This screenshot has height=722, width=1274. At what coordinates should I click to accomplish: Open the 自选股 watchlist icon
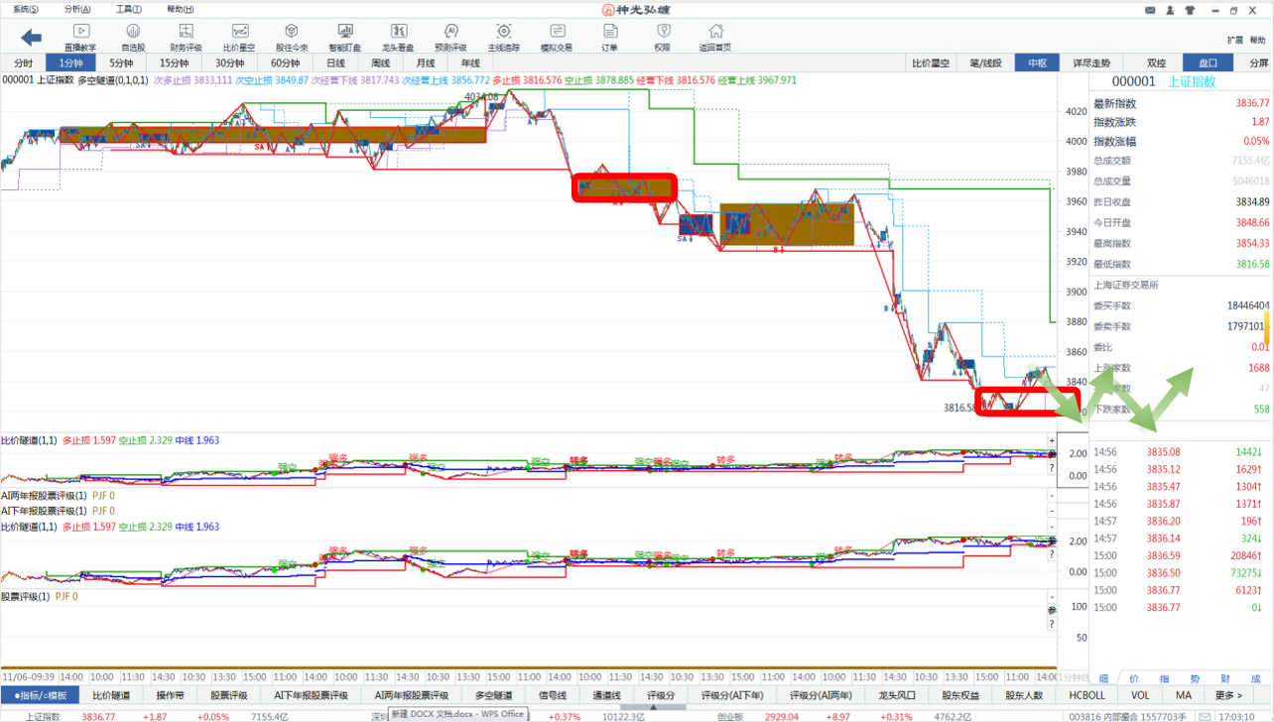coord(133,38)
